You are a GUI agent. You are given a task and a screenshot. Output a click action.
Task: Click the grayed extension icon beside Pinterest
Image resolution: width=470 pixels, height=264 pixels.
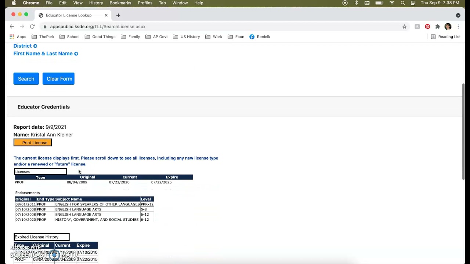point(417,26)
